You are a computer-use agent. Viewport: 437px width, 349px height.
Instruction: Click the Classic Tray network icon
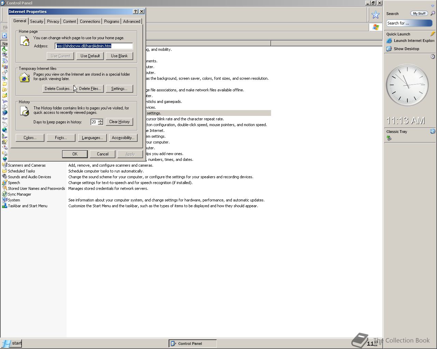389,138
